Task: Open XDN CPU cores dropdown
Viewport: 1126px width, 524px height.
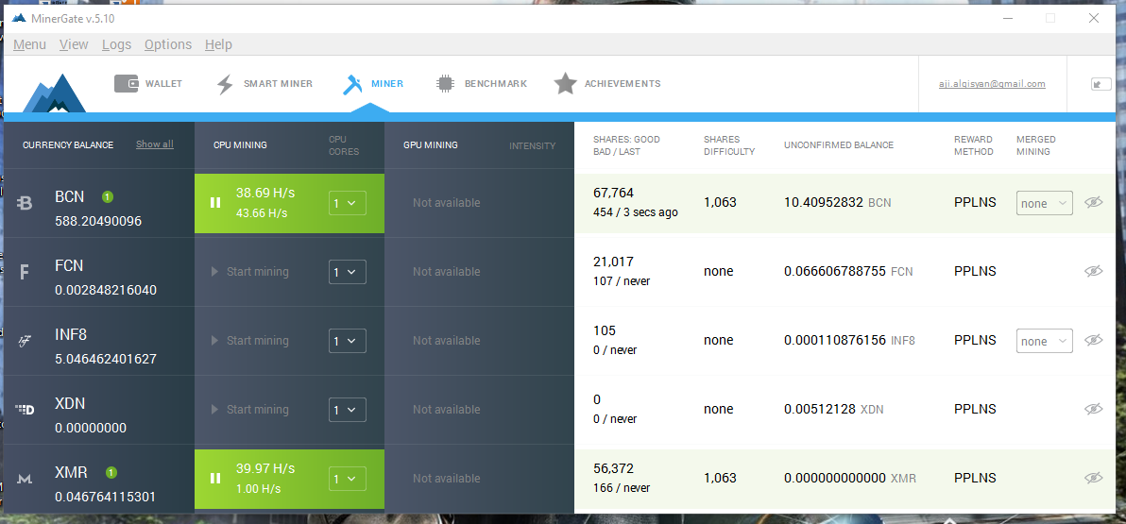Action: coord(348,410)
